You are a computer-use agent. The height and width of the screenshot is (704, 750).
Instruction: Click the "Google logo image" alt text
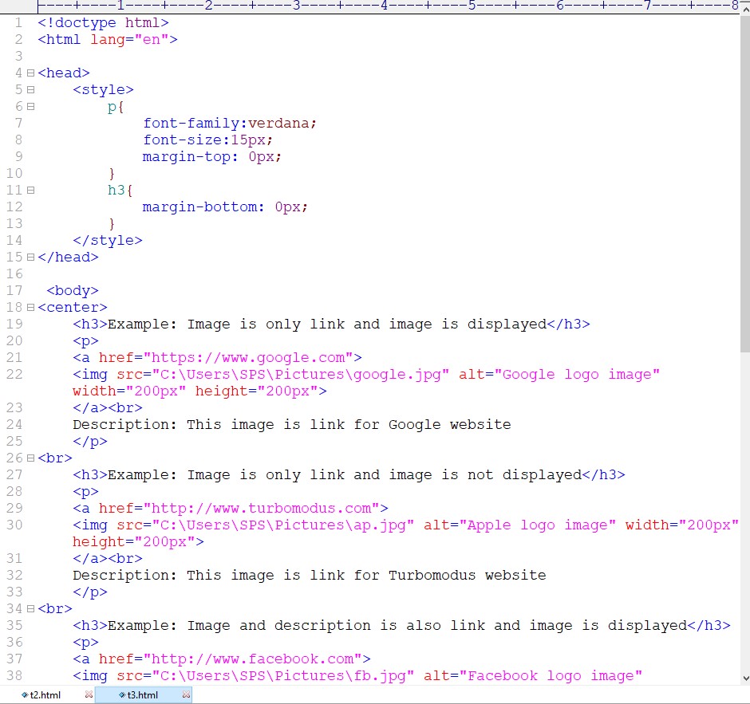(x=577, y=374)
